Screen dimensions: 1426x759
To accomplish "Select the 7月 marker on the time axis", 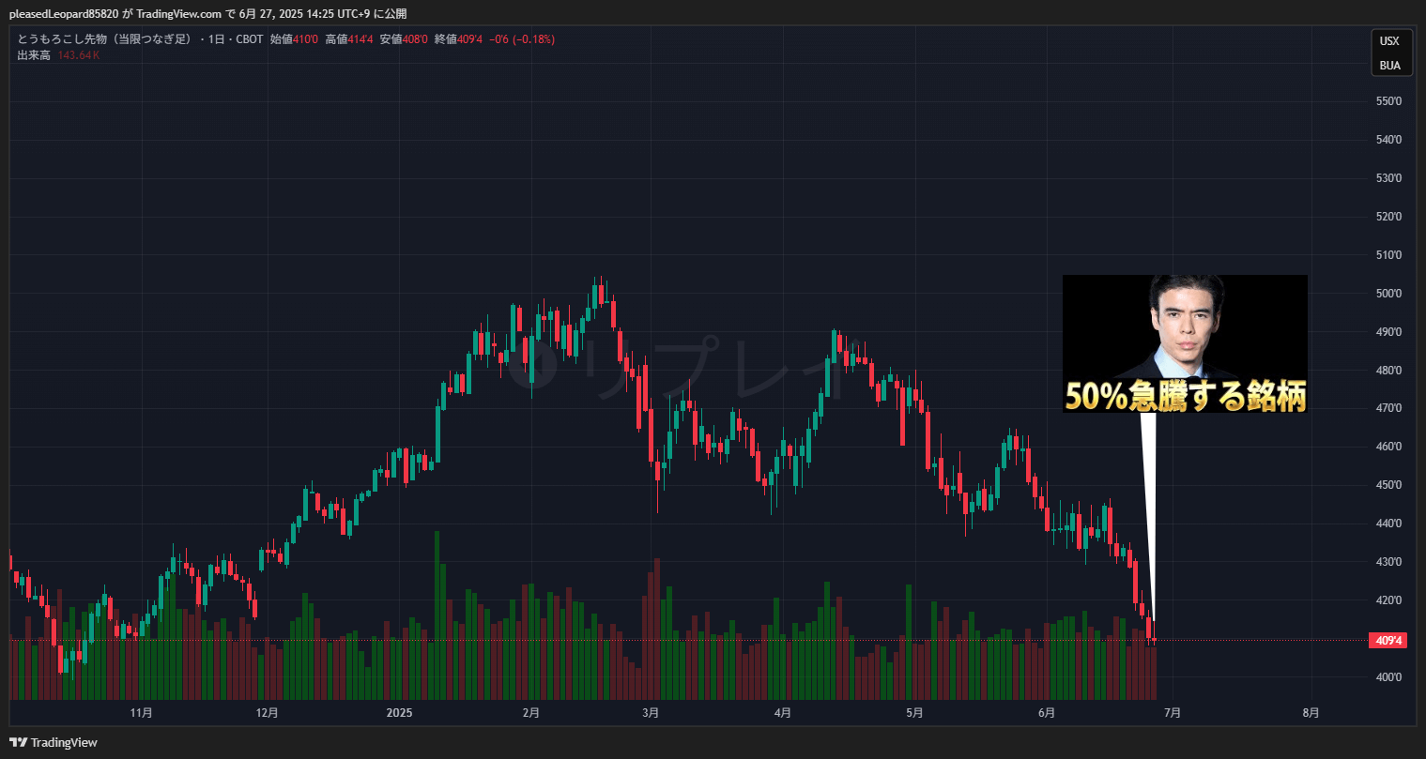I will 1172,713.
